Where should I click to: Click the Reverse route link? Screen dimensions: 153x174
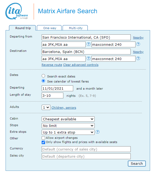pyautogui.click(x=52, y=65)
